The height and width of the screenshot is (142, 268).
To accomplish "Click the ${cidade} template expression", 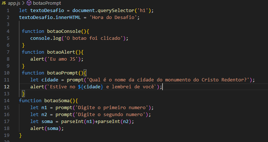I will click(x=91, y=87).
